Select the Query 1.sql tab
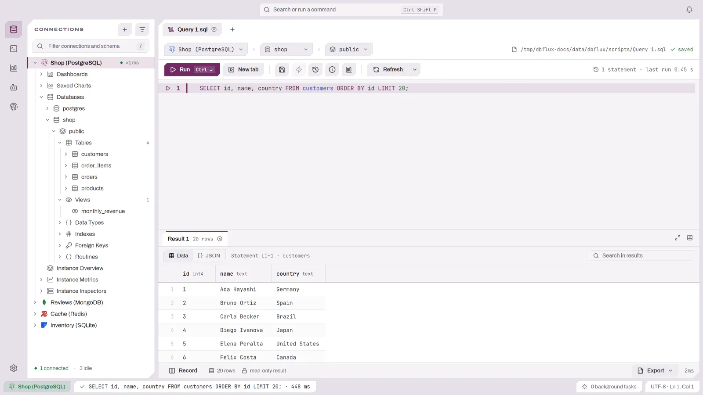Viewport: 703px width, 395px height. (x=192, y=29)
